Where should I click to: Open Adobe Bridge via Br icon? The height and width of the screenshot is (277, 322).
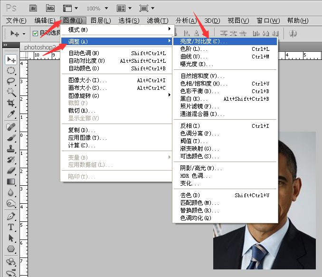(x=33, y=9)
